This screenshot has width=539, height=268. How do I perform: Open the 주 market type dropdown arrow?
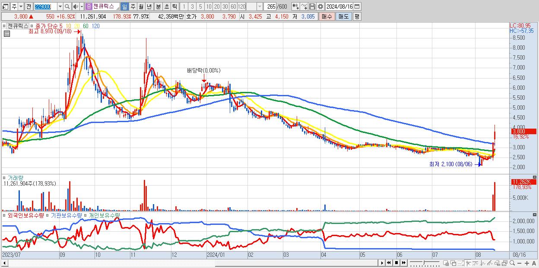[22, 7]
